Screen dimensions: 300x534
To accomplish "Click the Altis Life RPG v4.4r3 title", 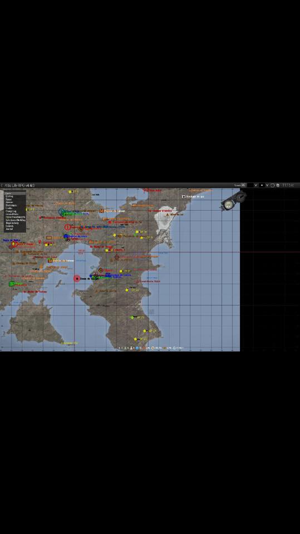I will click(x=20, y=185).
